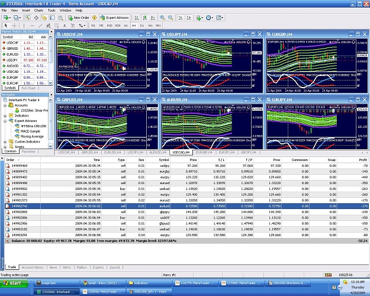The image size is (370, 296).
Task: Toggle Chart Shift icon
Action: click(189, 18)
